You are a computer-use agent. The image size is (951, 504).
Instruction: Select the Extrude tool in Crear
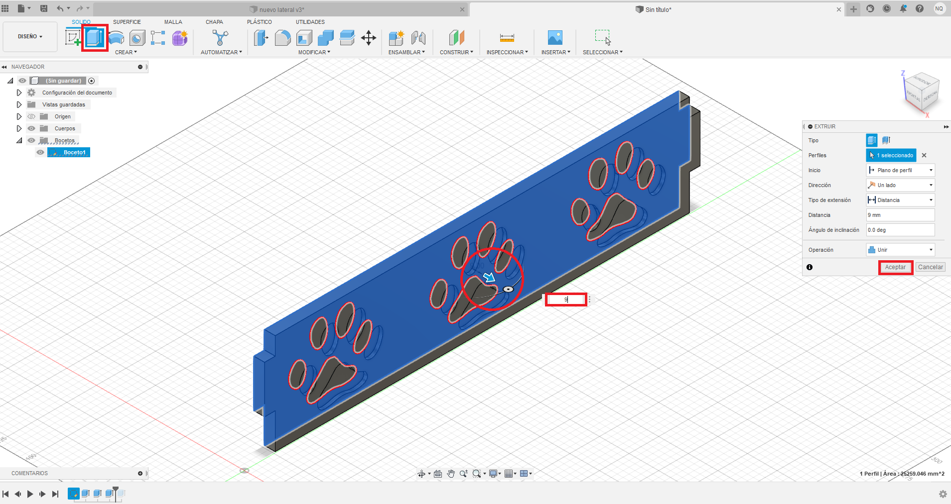94,38
